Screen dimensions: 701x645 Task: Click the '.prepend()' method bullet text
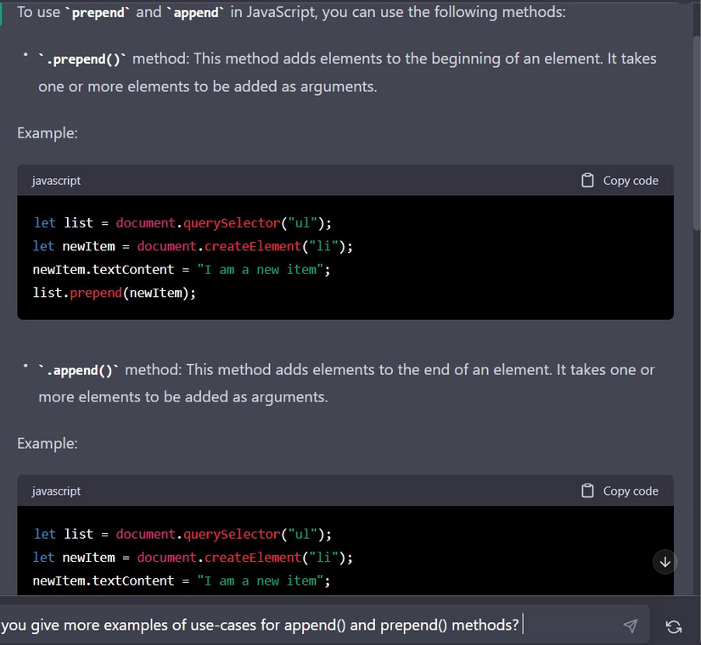347,72
